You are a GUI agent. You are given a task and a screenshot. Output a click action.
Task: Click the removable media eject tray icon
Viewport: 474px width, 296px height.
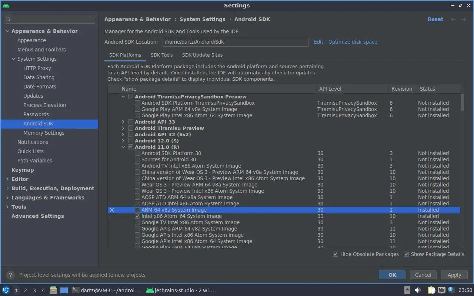pos(407,290)
